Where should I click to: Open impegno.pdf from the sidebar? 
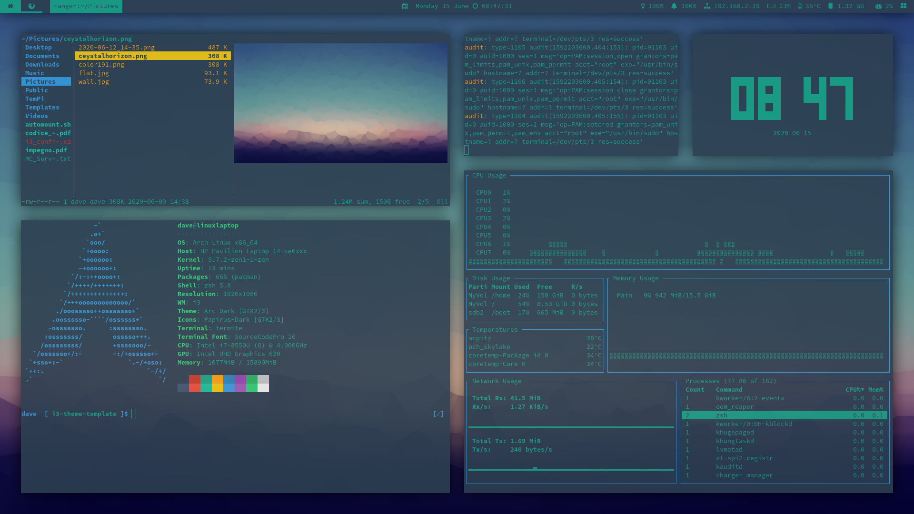pyautogui.click(x=46, y=150)
